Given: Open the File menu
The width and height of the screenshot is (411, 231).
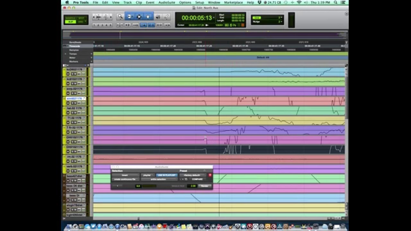Looking at the screenshot, I should pyautogui.click(x=95, y=2).
